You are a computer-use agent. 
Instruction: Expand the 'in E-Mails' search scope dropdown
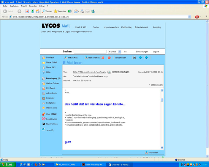(120, 52)
